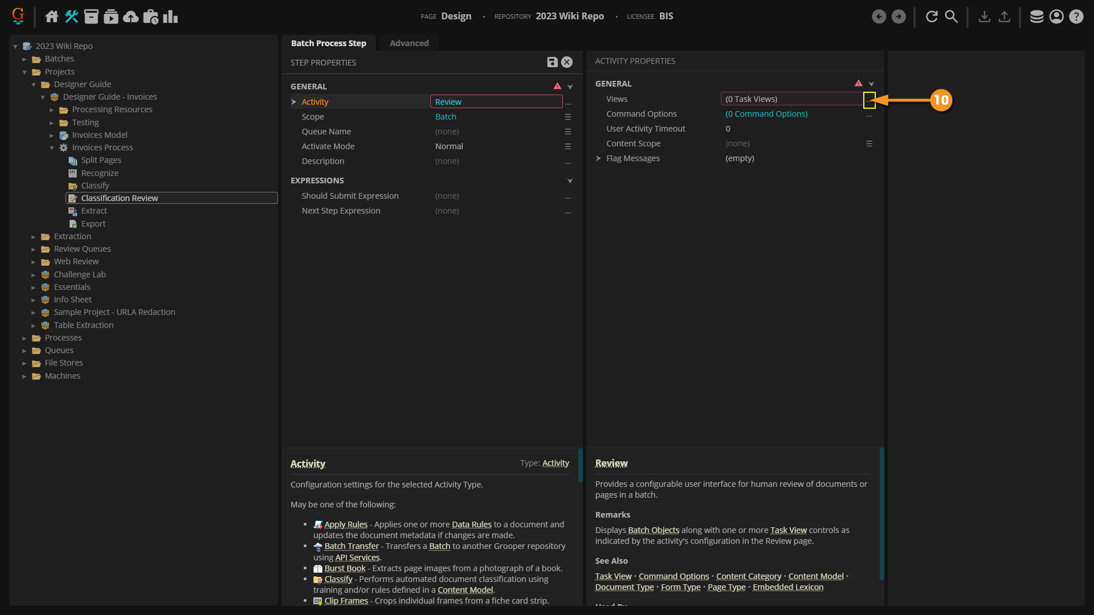This screenshot has height=615, width=1094.
Task: Save step properties with disk icon
Action: [x=552, y=62]
